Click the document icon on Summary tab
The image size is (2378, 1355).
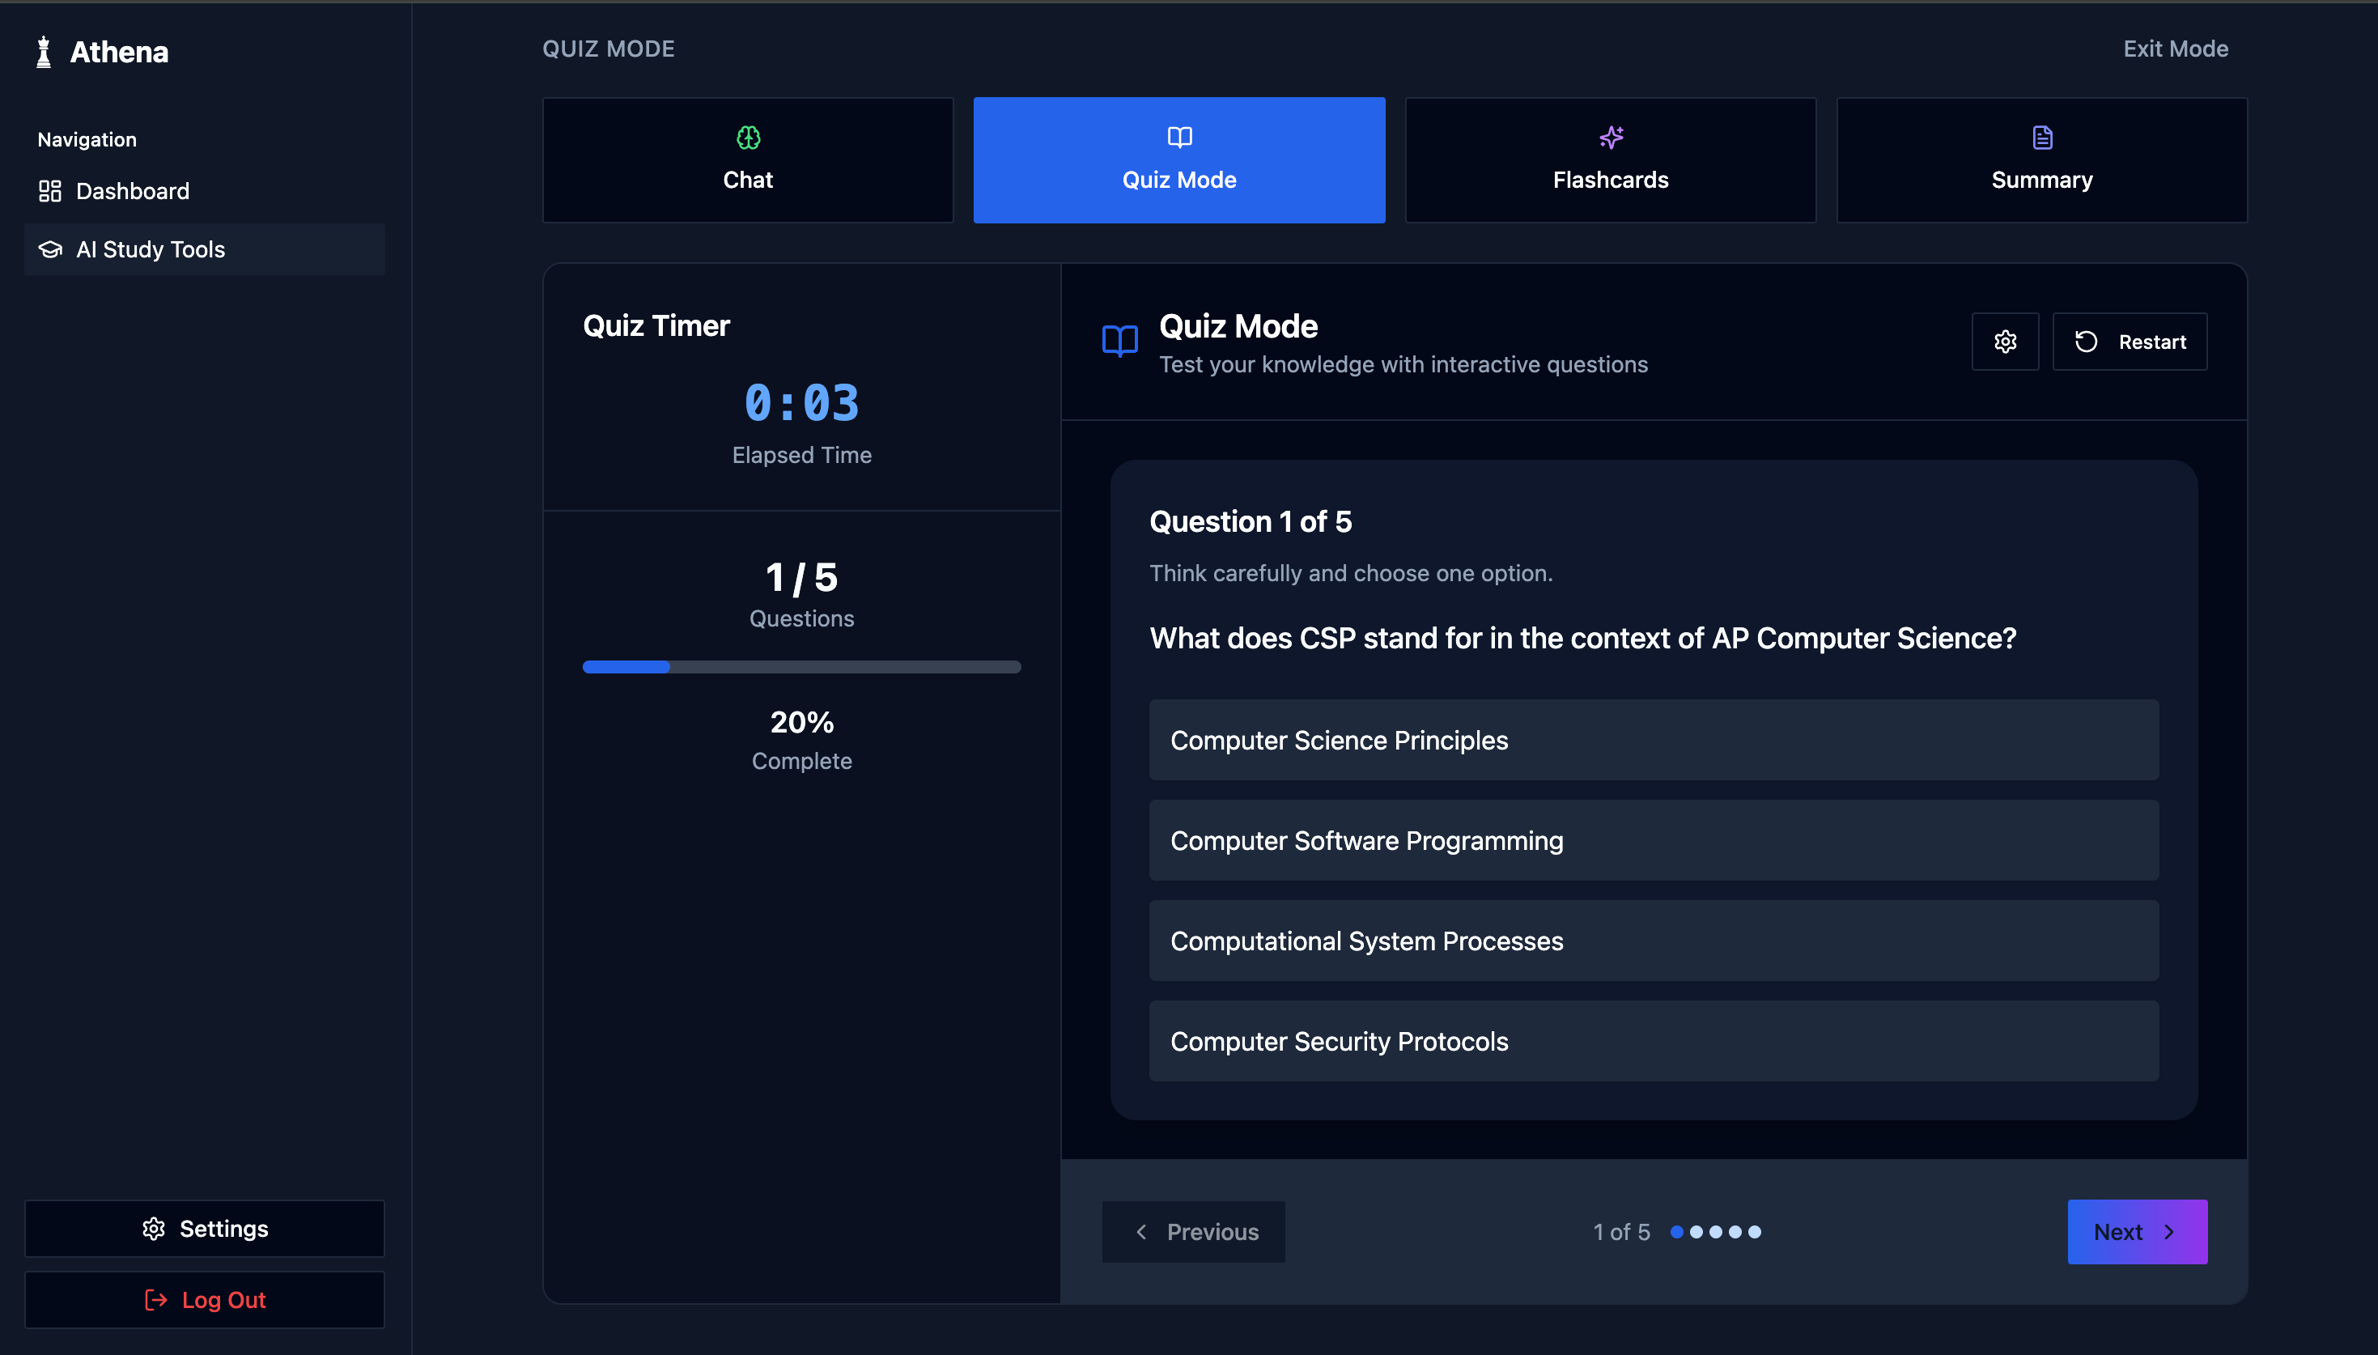pos(2042,138)
